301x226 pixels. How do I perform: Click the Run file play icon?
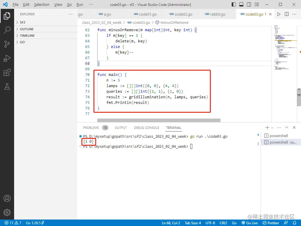[x=279, y=14]
